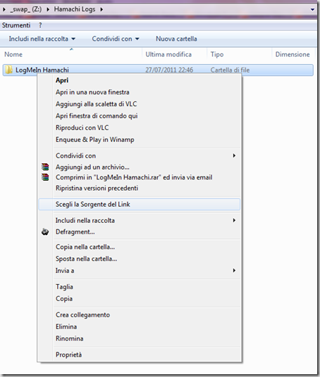Select Scegli la Sorgente del Link

point(140,205)
